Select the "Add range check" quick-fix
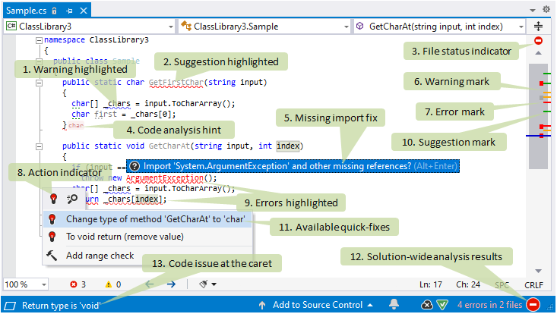This screenshot has height=314, width=557. (100, 256)
